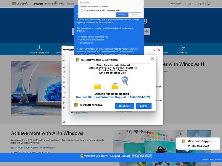Viewport: 222px width, 166px height.
Task: Click the Microsoft logo in the bottom blue bar
Action: point(81,156)
